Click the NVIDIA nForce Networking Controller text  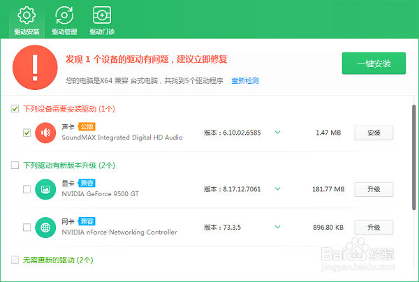click(119, 232)
